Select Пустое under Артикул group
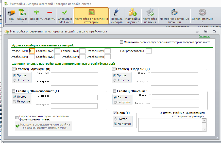221x143 pixels. click(x=14, y=75)
